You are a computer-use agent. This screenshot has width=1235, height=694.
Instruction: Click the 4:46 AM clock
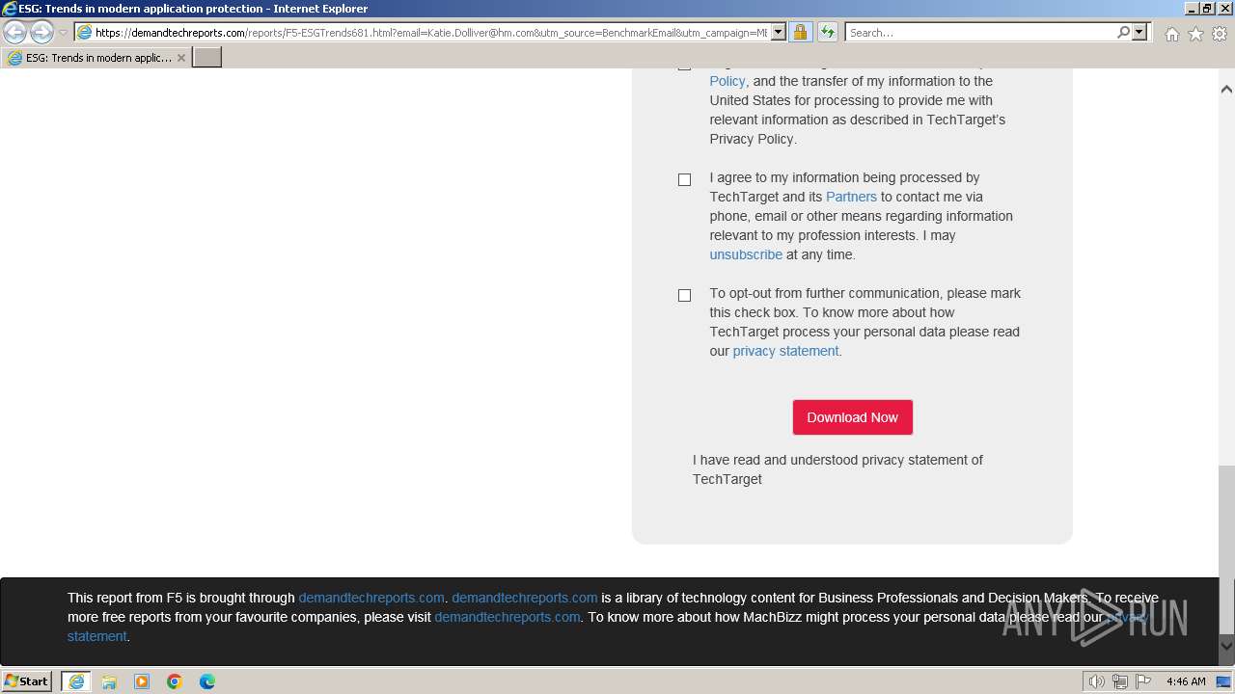point(1186,681)
